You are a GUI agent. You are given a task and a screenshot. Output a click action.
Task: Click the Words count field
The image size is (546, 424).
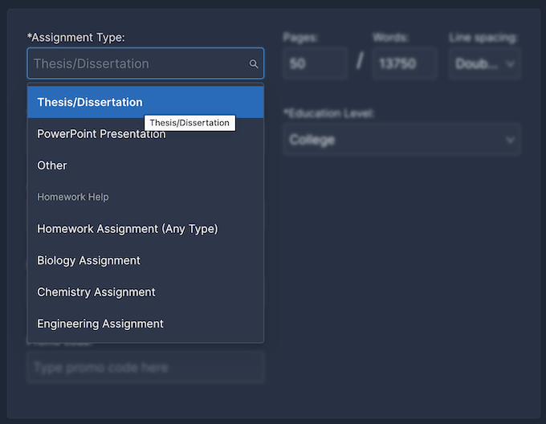pos(404,63)
